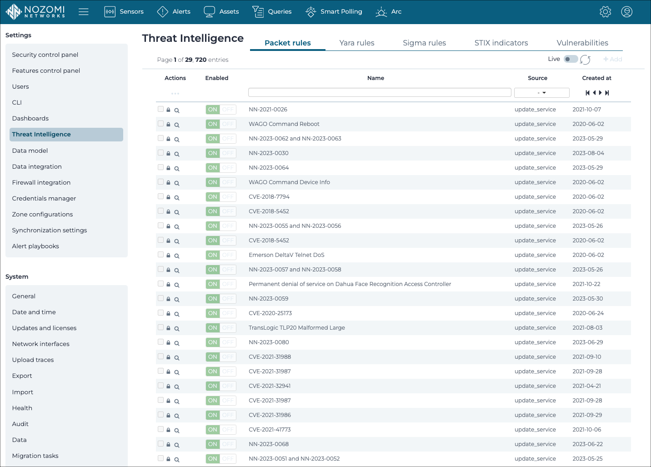The height and width of the screenshot is (467, 651).
Task: Click 2021-10-22 created date cell
Action: click(x=586, y=284)
